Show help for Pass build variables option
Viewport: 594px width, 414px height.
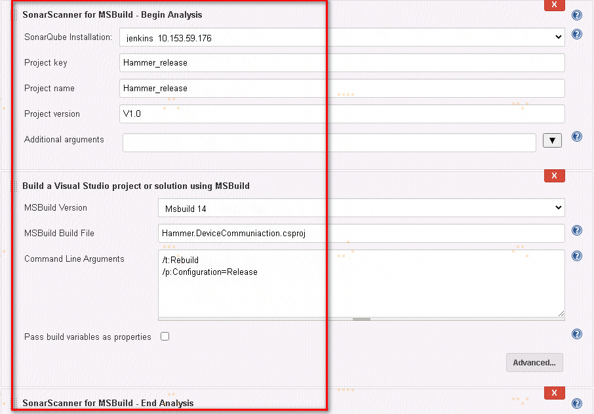576,334
